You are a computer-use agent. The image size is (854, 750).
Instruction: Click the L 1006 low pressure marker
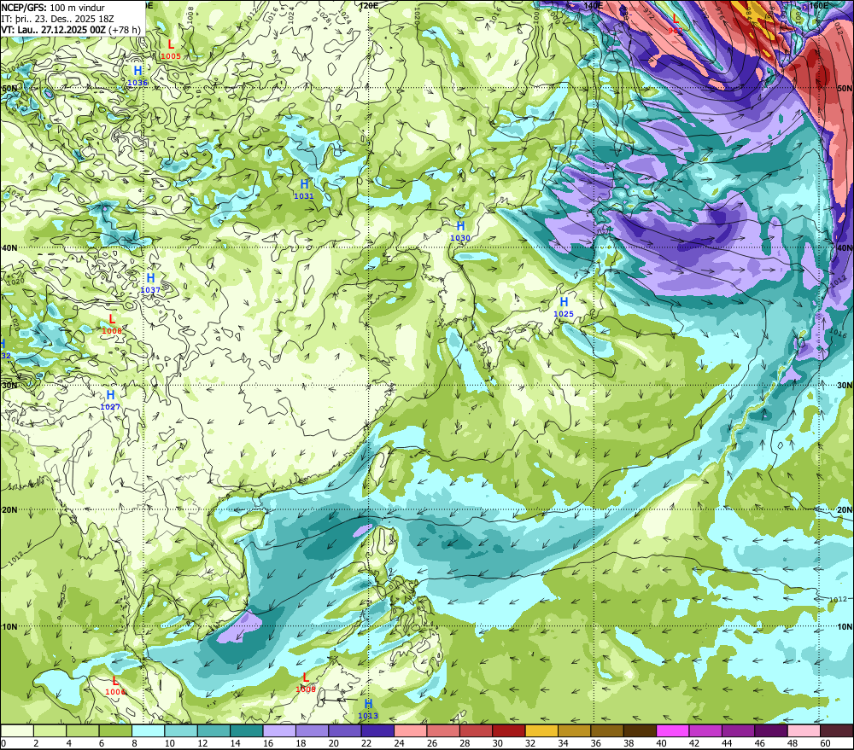(x=115, y=685)
